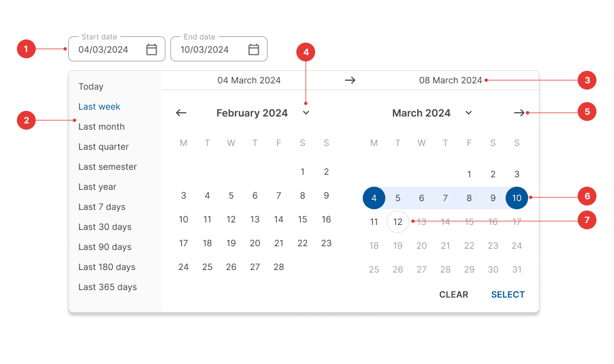This screenshot has width=614, height=364.
Task: Select the Last week preset
Action: coord(99,107)
